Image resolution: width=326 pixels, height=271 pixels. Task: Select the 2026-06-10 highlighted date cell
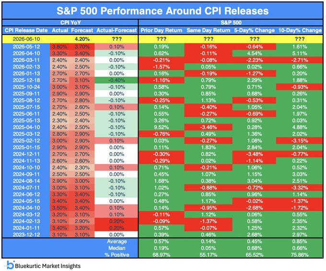point(26,39)
